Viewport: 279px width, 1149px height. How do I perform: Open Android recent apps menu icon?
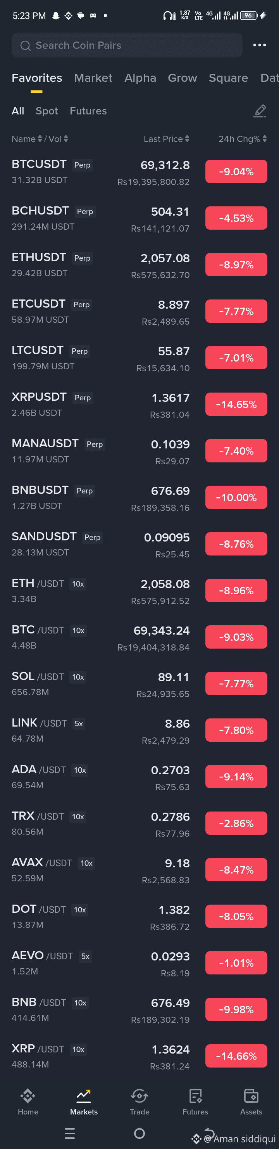69,1133
